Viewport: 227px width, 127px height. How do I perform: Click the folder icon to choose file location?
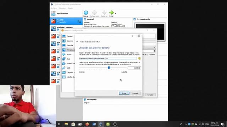pos(139,59)
